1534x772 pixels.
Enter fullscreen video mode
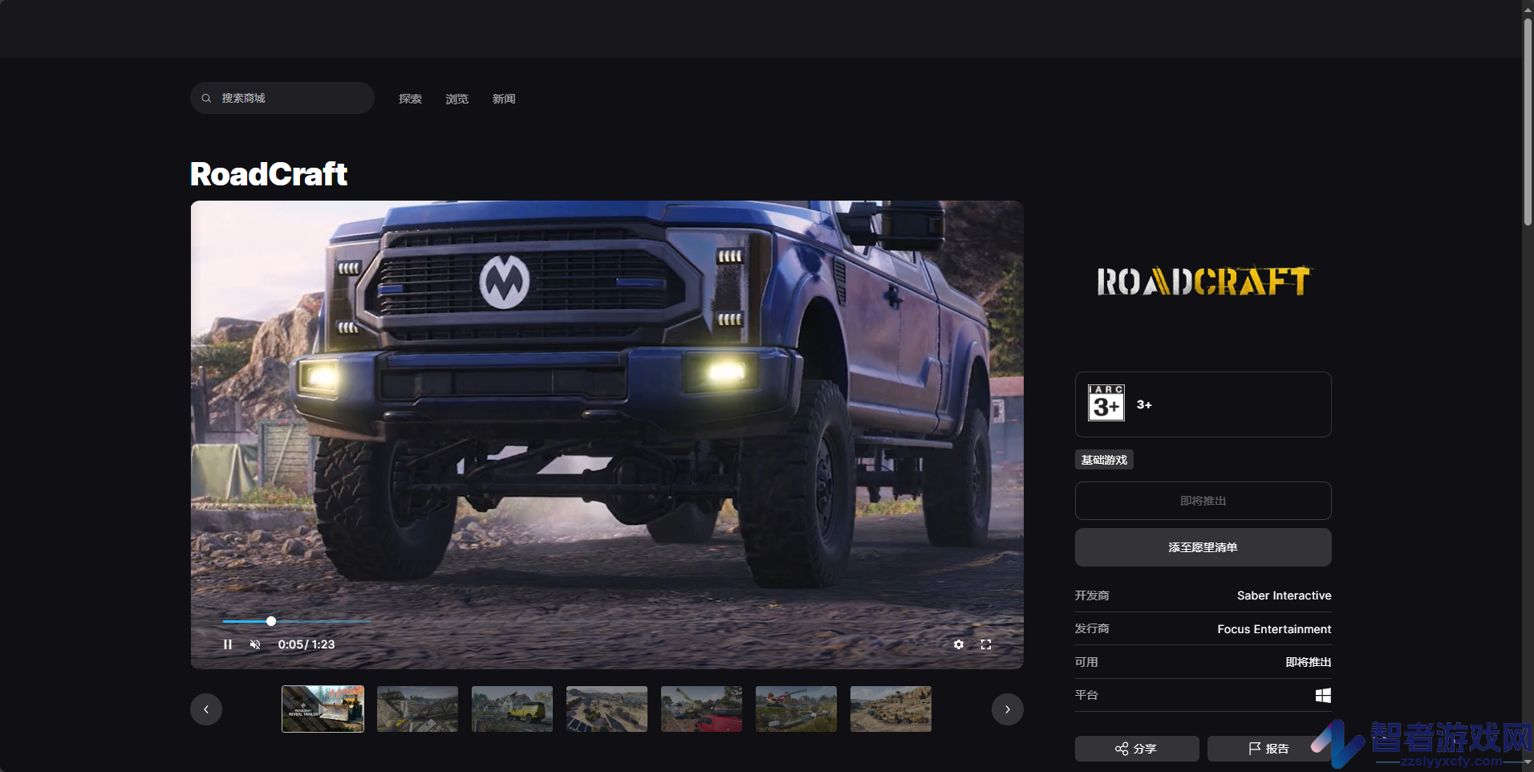[986, 644]
